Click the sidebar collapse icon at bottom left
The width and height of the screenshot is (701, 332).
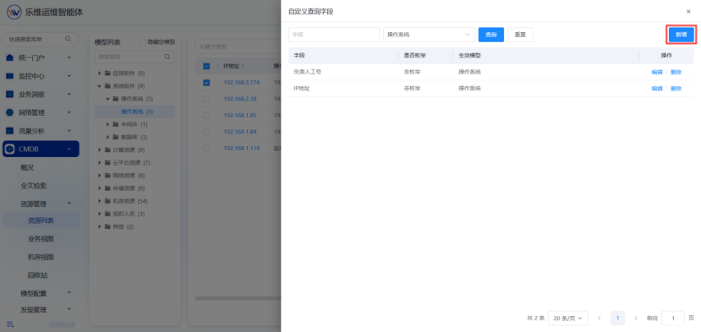(10, 324)
